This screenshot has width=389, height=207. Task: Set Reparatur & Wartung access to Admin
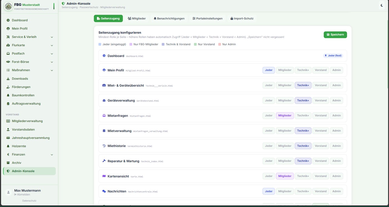coord(336,161)
